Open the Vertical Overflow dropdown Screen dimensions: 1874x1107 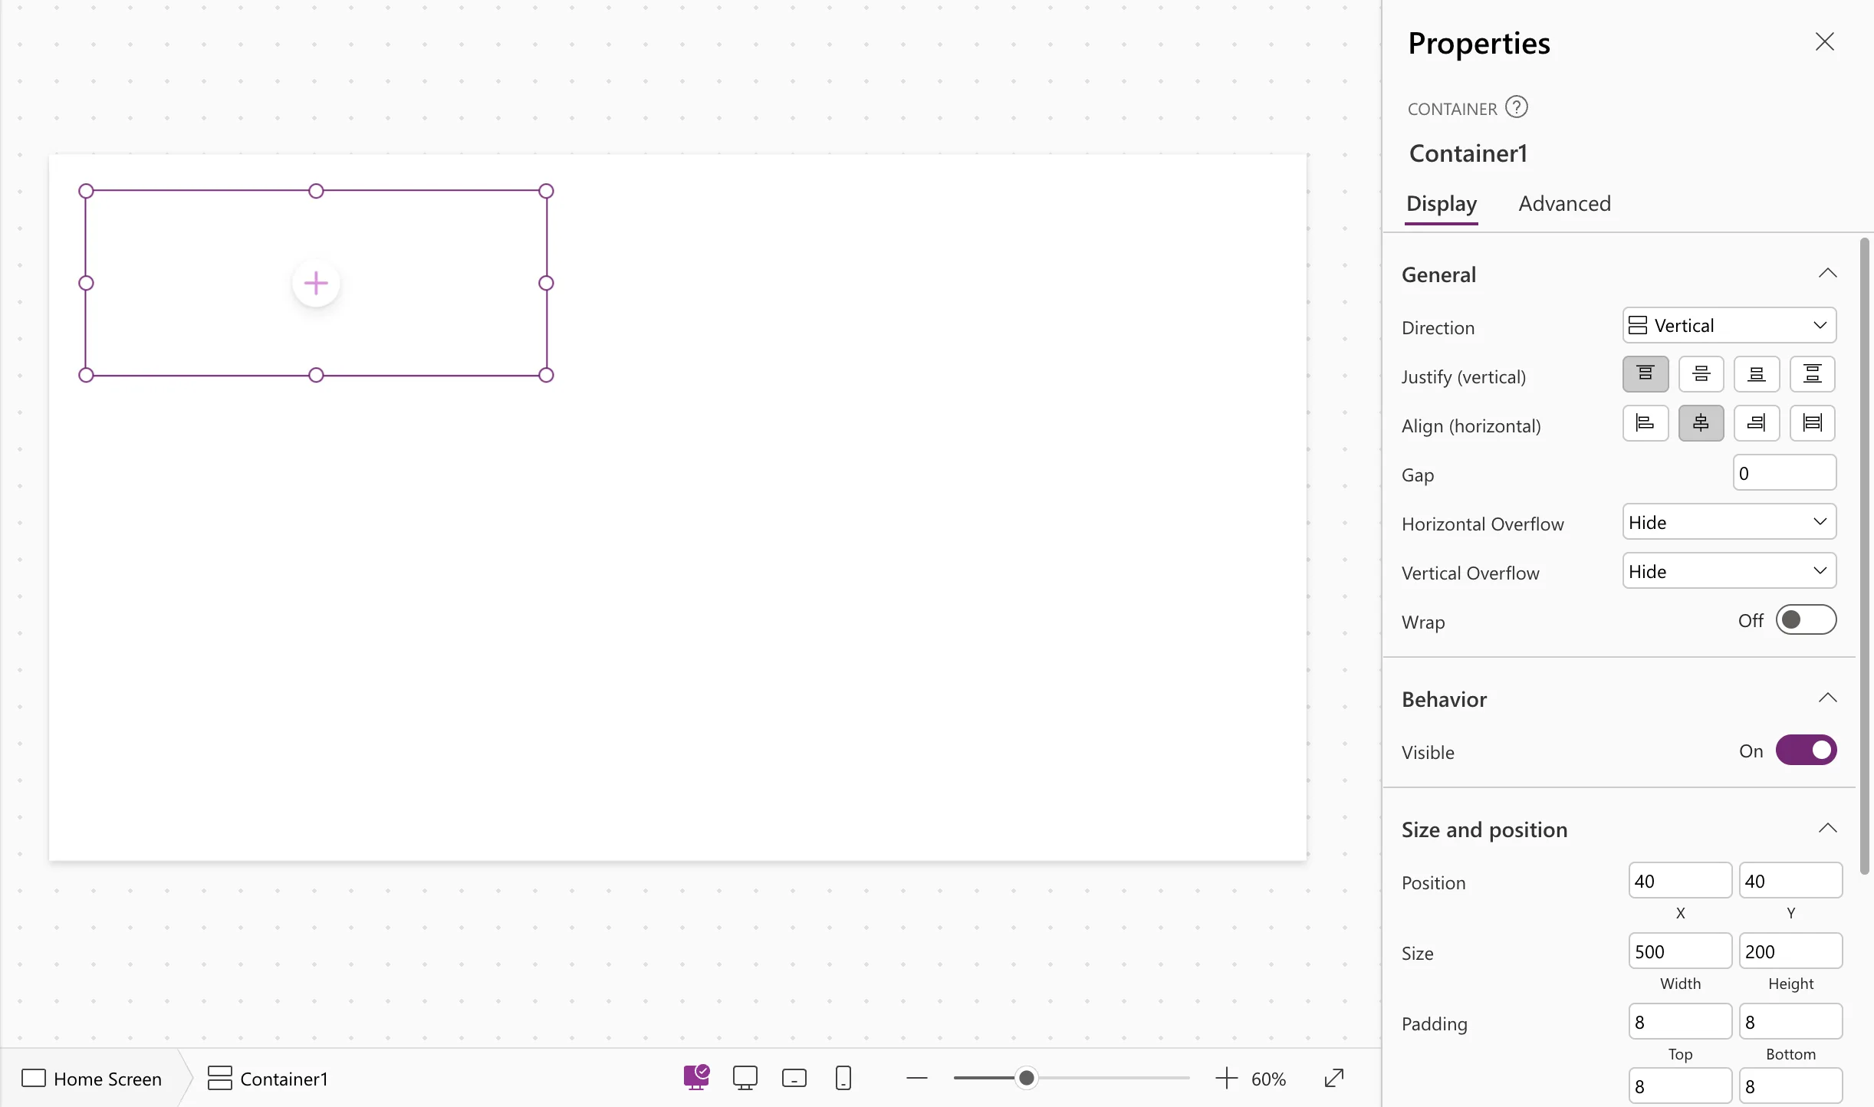tap(1730, 571)
